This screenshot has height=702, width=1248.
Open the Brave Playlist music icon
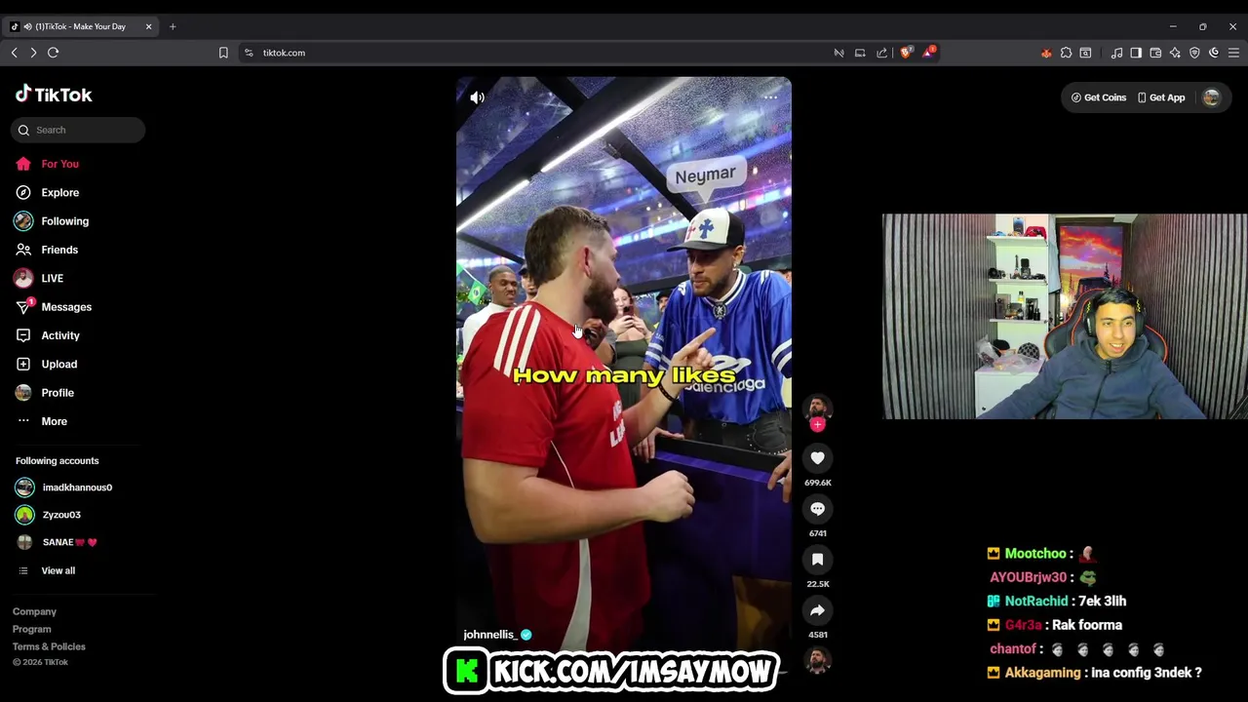point(1117,53)
